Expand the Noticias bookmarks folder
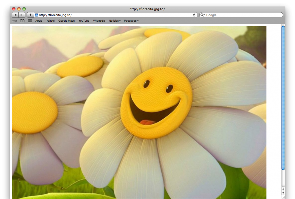The width and height of the screenshot is (295, 199). pos(115,21)
